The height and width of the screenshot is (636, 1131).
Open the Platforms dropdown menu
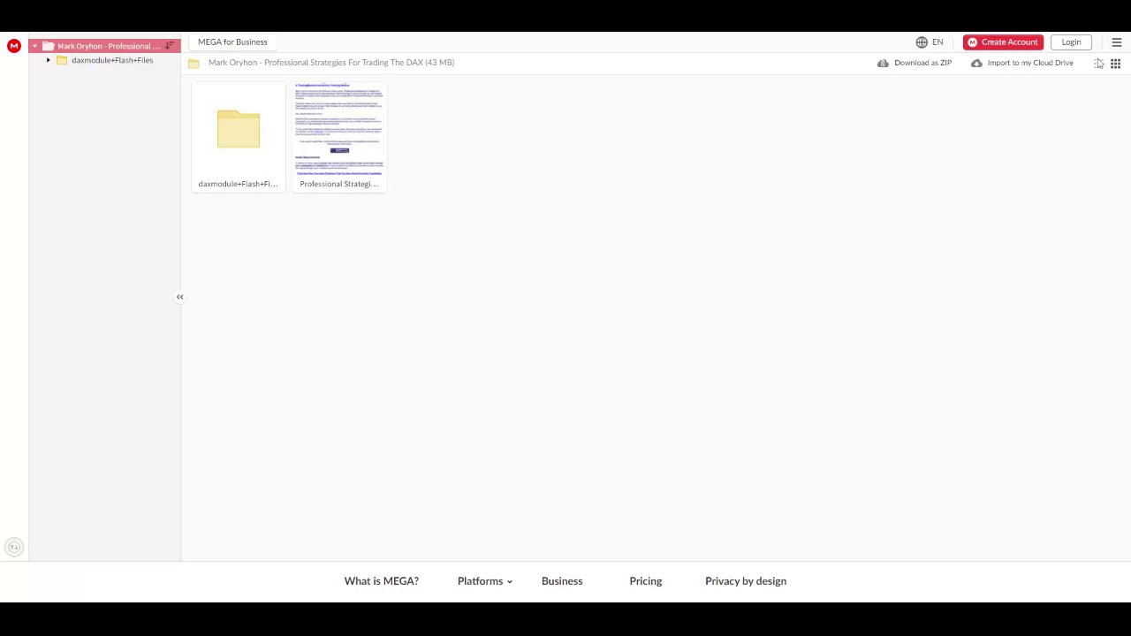[x=485, y=581]
